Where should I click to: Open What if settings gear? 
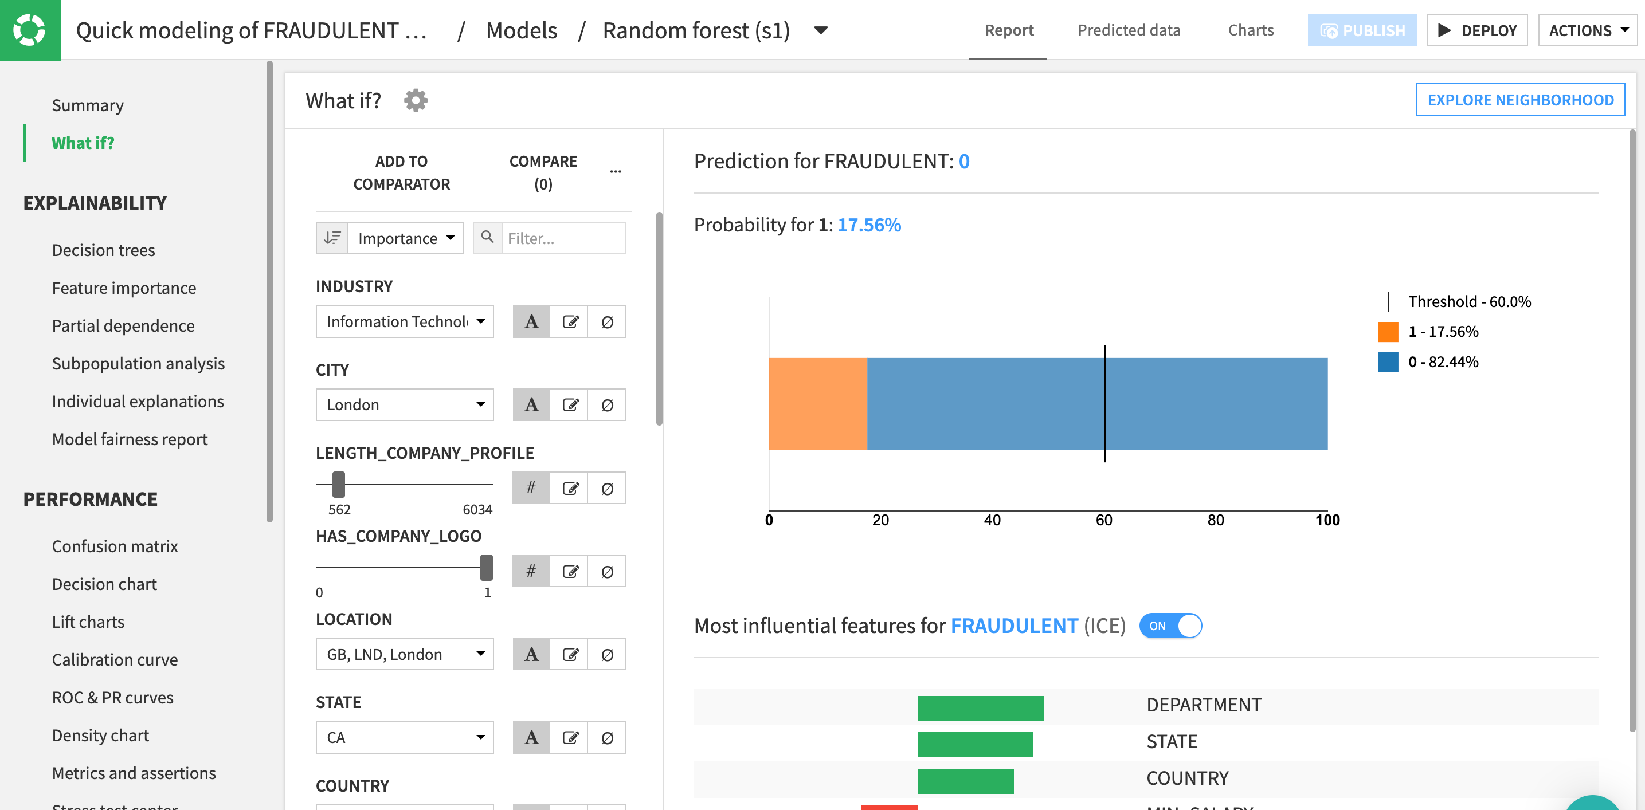tap(415, 100)
